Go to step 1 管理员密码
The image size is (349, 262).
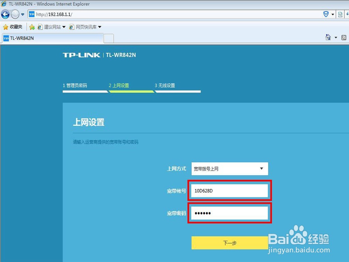pos(75,85)
